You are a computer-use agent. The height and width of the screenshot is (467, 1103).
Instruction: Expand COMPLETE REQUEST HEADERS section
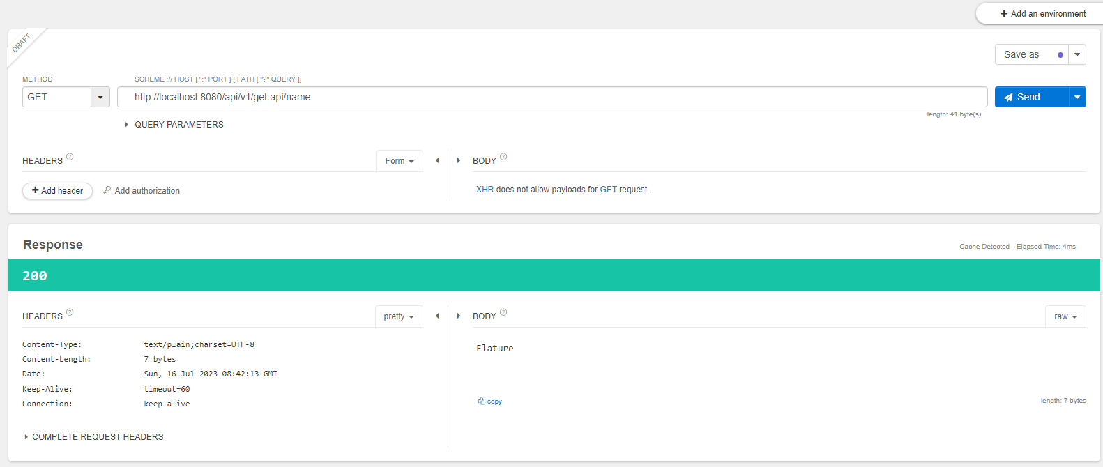(x=94, y=437)
